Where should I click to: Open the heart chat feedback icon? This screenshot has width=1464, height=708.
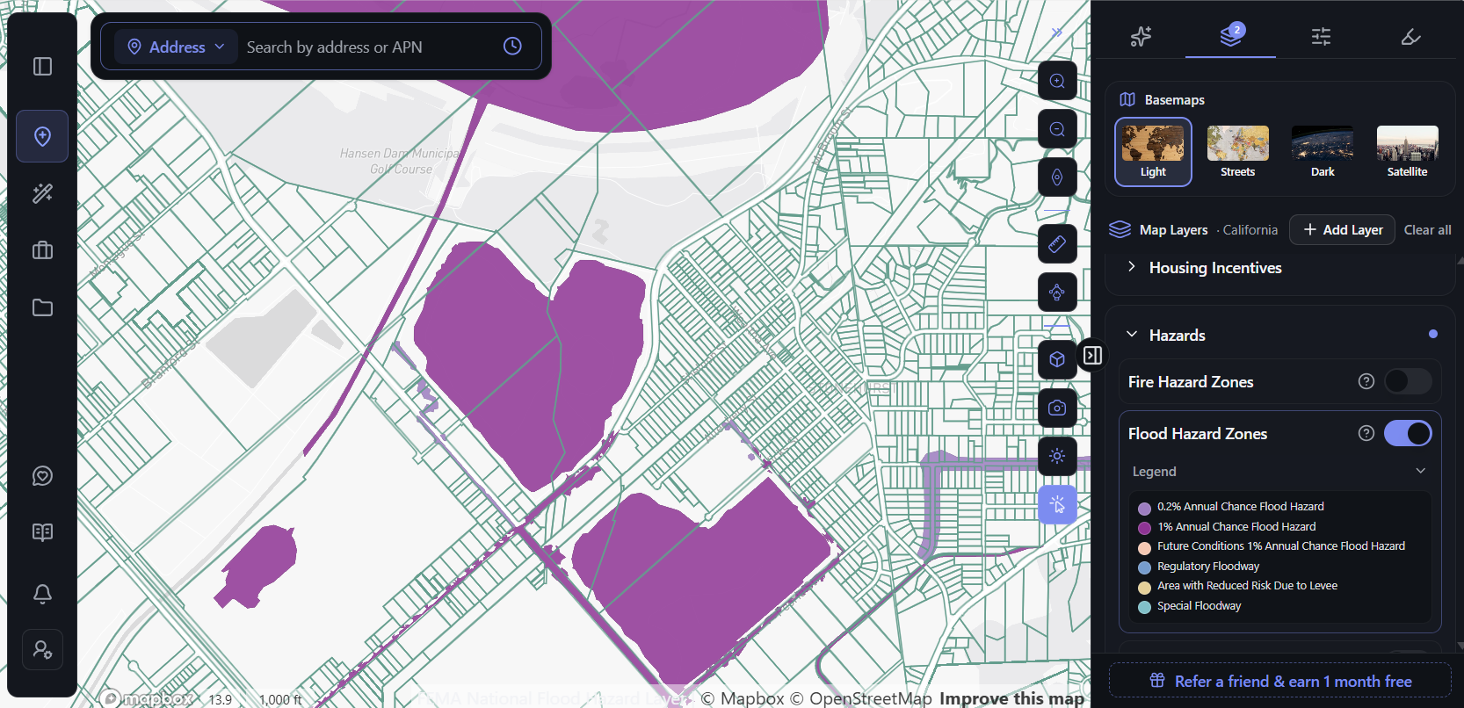tap(42, 476)
